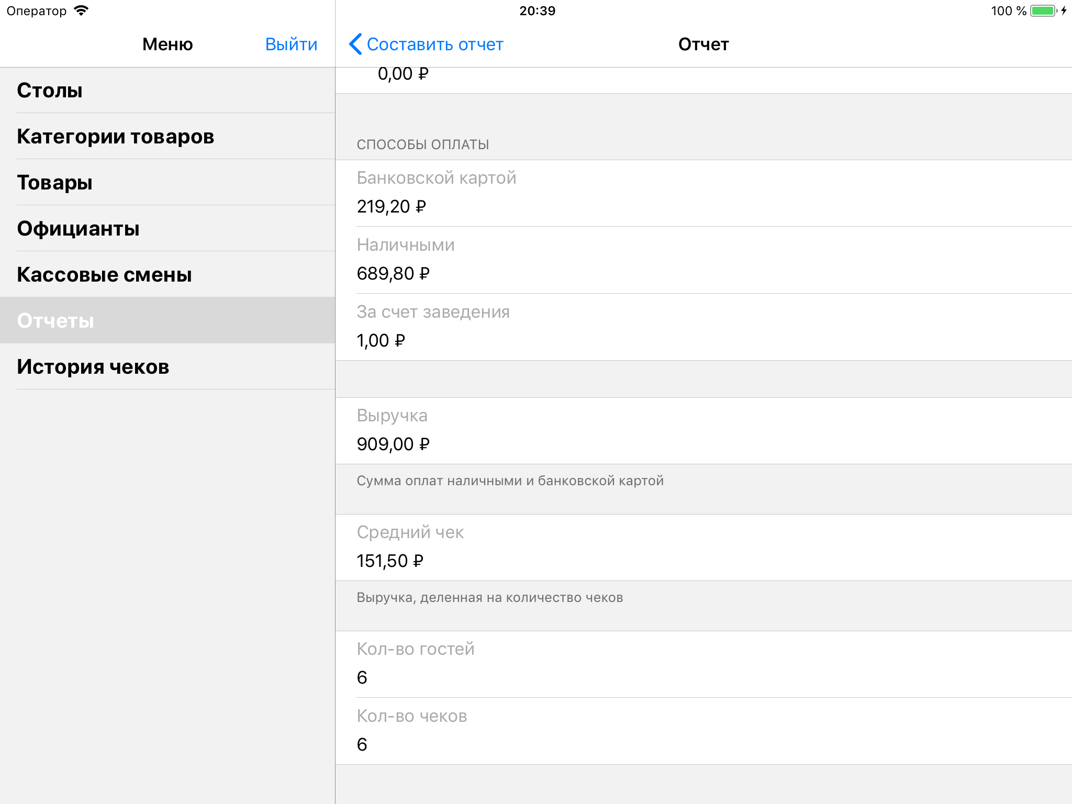This screenshot has height=804, width=1072.
Task: Select the Кол-во чеков row
Action: pyautogui.click(x=703, y=731)
